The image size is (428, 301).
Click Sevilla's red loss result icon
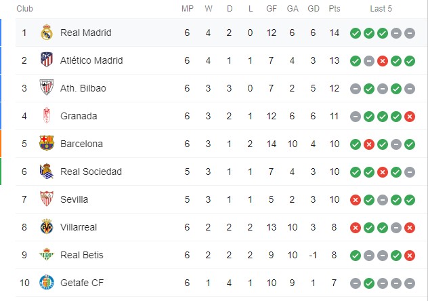(x=355, y=200)
